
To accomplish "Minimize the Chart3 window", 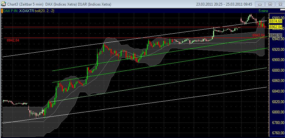I will click(x=260, y=4).
